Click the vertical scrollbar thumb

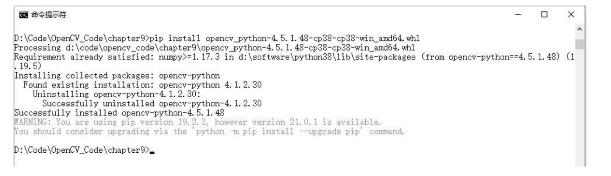point(579,44)
